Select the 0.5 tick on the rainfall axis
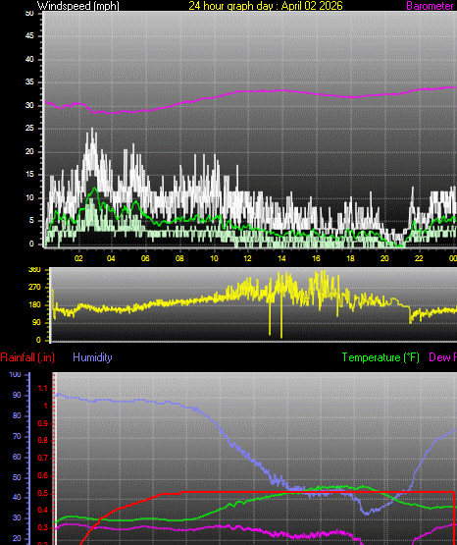Viewport: 457px width, 545px height. pyautogui.click(x=43, y=493)
